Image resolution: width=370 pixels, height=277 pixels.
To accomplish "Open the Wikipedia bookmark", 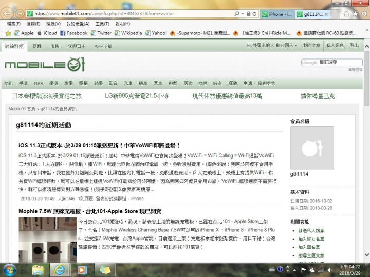I will click(128, 33).
